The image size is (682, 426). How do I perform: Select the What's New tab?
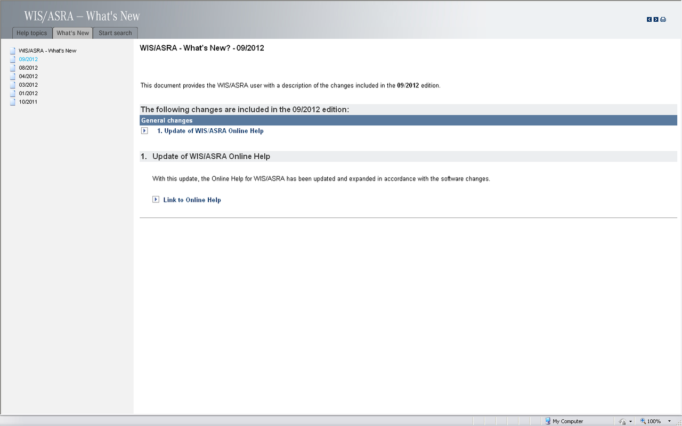tap(73, 33)
